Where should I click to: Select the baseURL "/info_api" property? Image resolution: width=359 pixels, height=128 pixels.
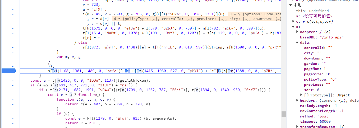click(x=321, y=37)
